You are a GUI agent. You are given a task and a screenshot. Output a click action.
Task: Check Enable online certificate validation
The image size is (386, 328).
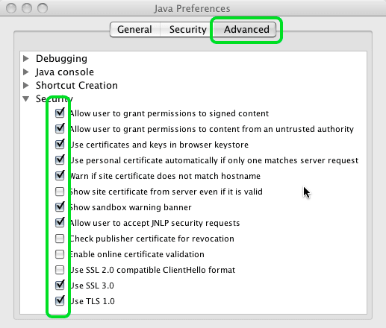point(60,254)
